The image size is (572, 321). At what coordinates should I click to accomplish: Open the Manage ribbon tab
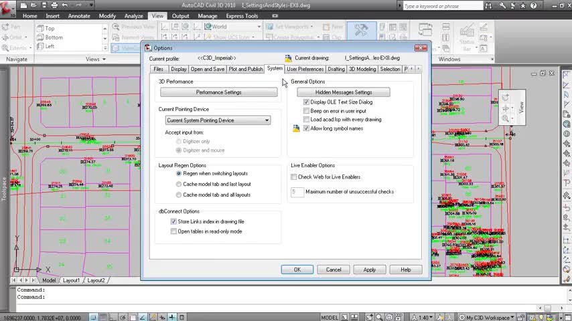(x=207, y=16)
